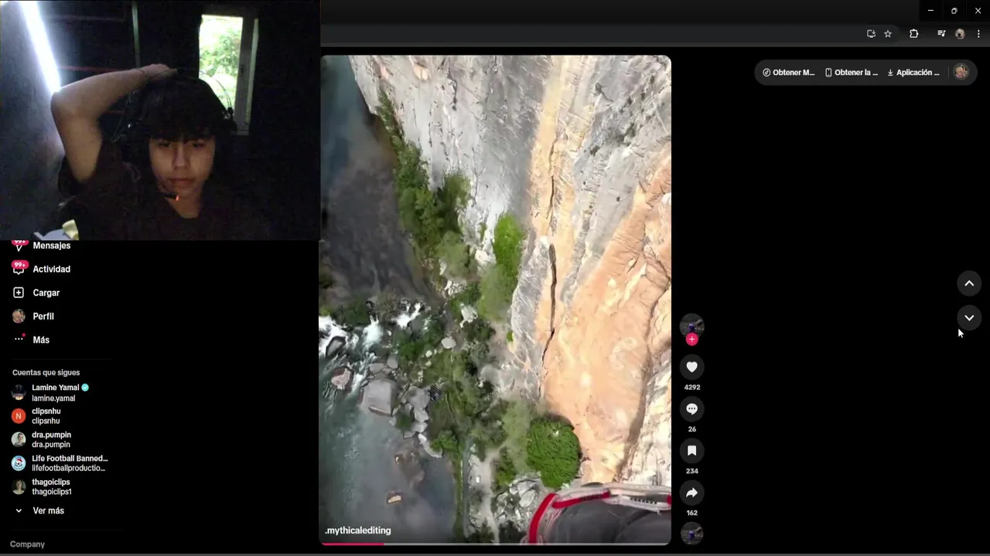The width and height of the screenshot is (990, 556).
Task: Click the Cargar plus square icon
Action: (x=19, y=293)
